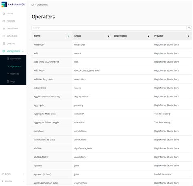
Task: Expand the Links menu chevron
Action: click(23, 174)
